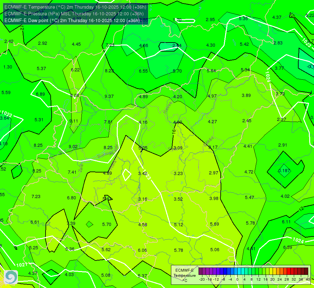Click the dew point value 7.41

click(x=72, y=172)
